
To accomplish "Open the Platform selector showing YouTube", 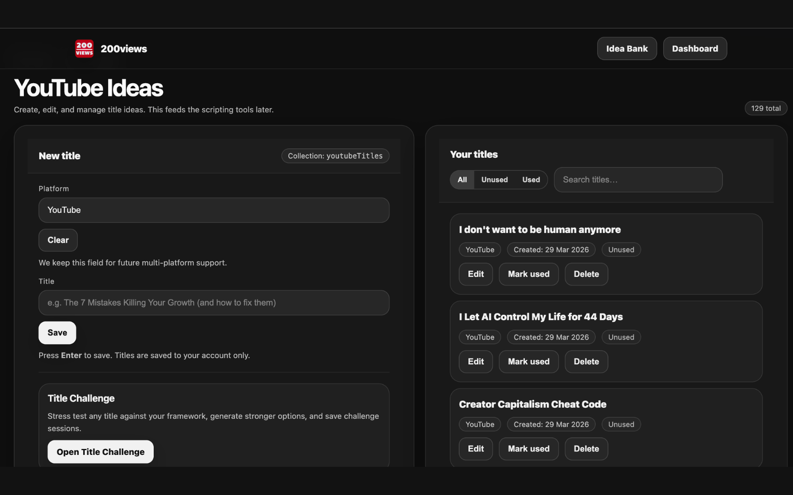I will point(214,210).
